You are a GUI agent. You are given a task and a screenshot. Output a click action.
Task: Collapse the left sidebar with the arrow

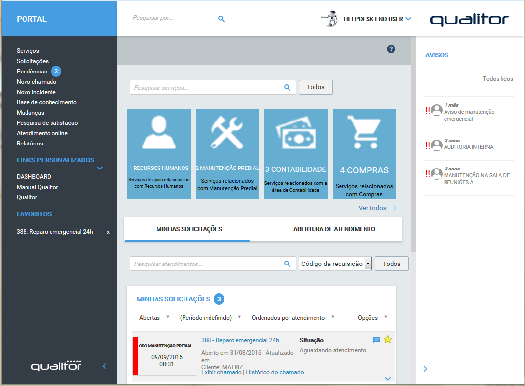click(x=104, y=366)
